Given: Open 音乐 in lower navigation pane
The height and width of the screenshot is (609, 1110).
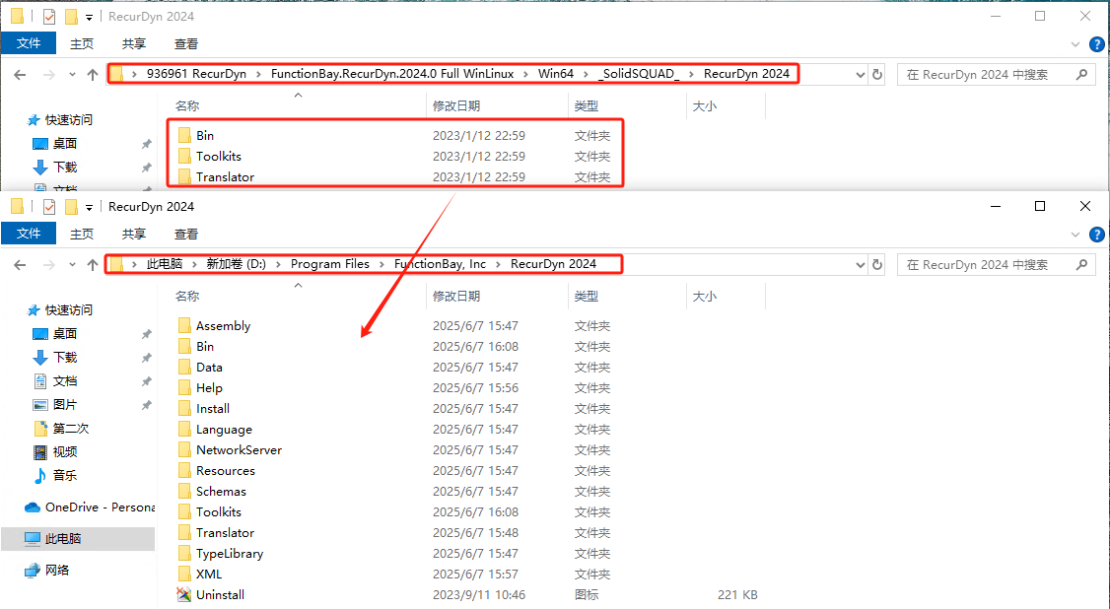Looking at the screenshot, I should point(64,475).
